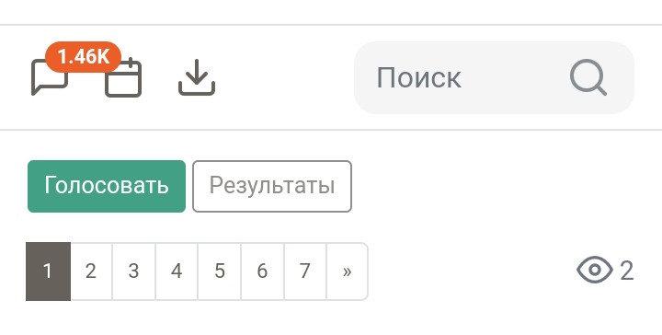Open page 7 in the pagination

(x=305, y=271)
